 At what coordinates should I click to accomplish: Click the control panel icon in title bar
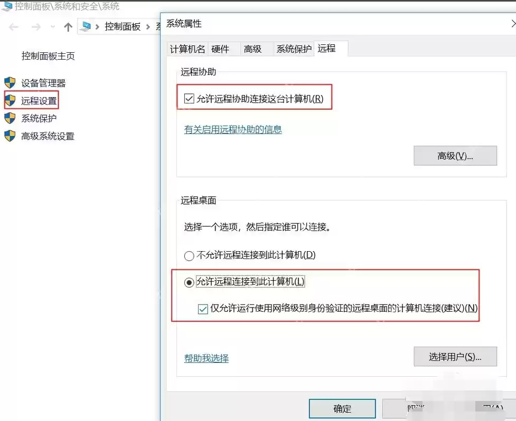pos(86,26)
